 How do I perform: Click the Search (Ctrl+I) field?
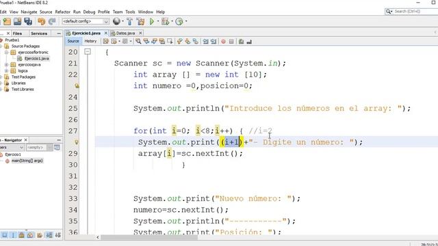[x=411, y=12]
